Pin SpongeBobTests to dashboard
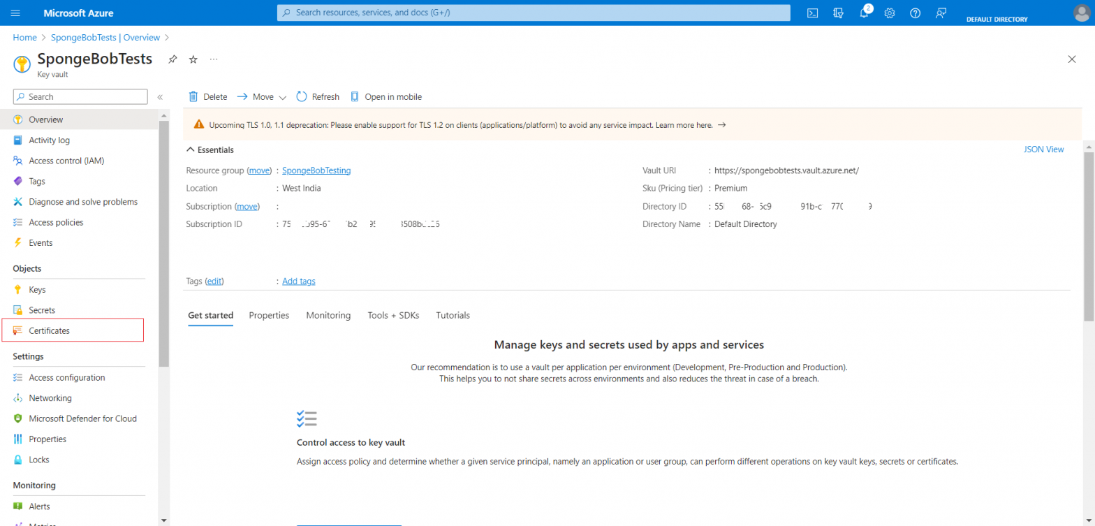 (172, 59)
